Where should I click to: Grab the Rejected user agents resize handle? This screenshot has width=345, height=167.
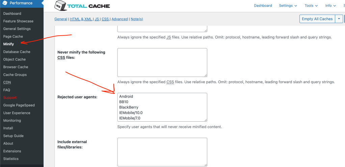(x=205, y=120)
